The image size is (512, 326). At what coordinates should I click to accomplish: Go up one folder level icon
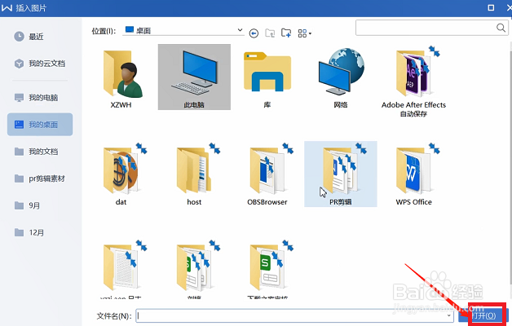(270, 33)
